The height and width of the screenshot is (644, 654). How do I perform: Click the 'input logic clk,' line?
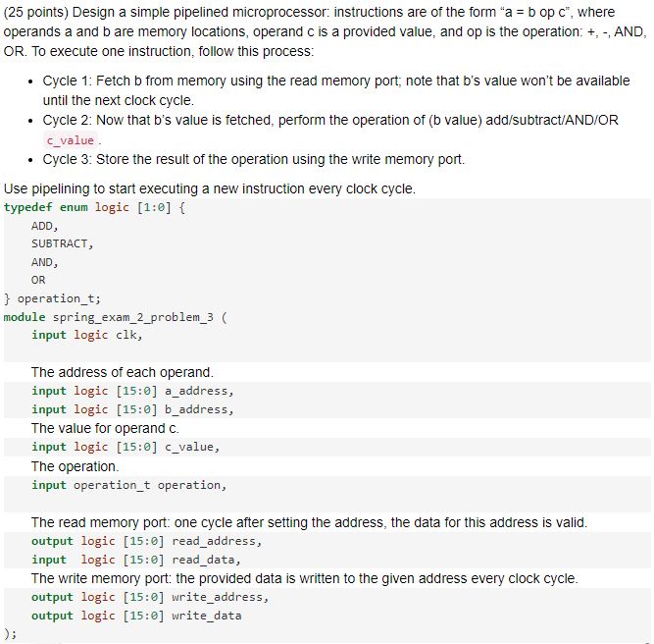pos(87,335)
